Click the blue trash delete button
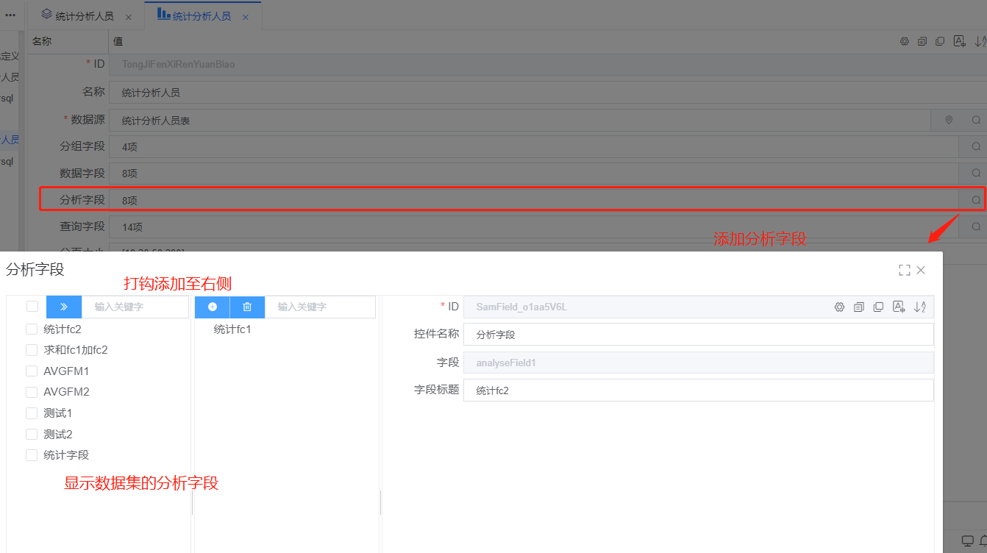Screen dimensions: 987x553 pyautogui.click(x=247, y=307)
